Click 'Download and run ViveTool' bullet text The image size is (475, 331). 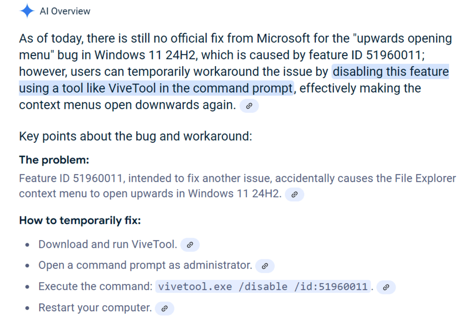[x=107, y=245]
